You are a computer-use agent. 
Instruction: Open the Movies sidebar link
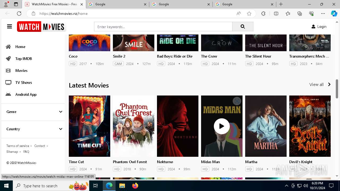(x=22, y=71)
